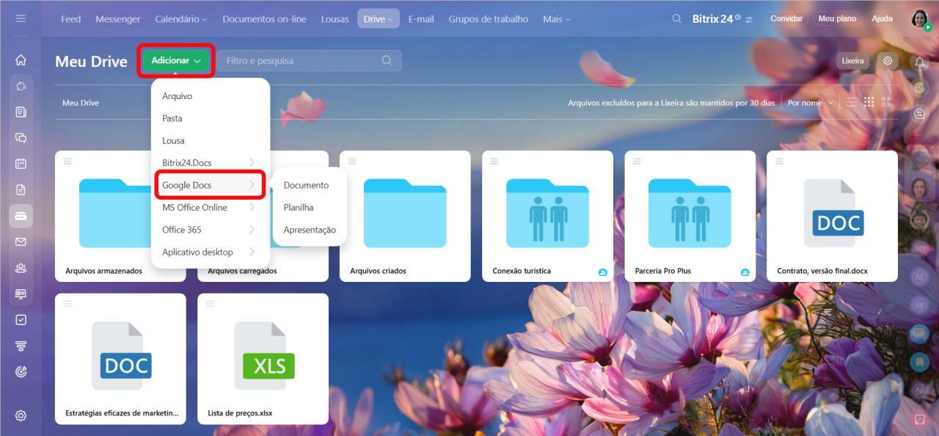939x436 pixels.
Task: Open the Feed tab
Action: (71, 19)
